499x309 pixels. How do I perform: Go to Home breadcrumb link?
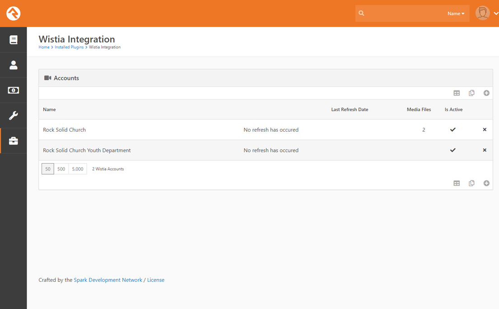pos(44,47)
